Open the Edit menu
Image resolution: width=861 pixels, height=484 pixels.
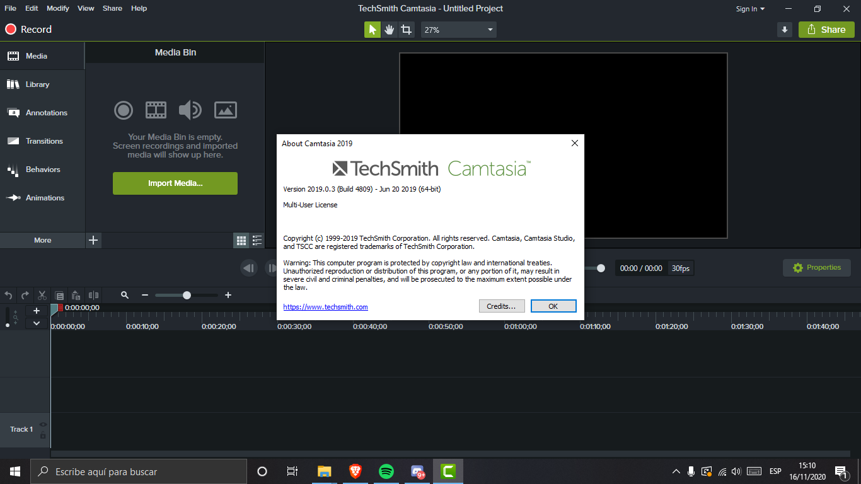[32, 8]
